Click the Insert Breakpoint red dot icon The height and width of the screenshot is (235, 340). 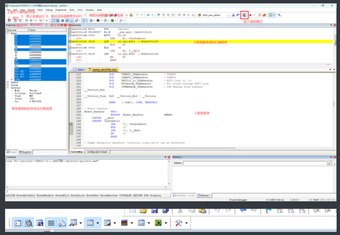(250, 15)
